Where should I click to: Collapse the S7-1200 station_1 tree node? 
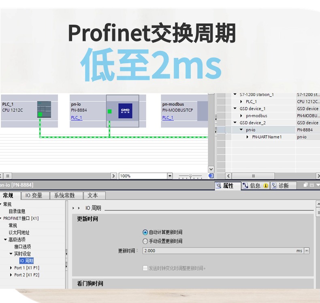pos(235,94)
